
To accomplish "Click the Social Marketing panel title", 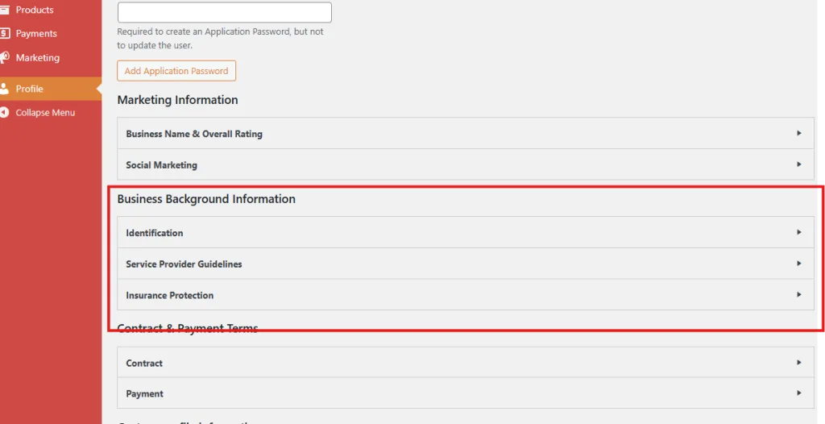I will click(x=161, y=165).
